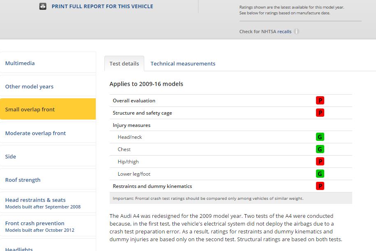Click the 'Lower leg/foot' row label
The height and width of the screenshot is (251, 376).
pos(134,174)
